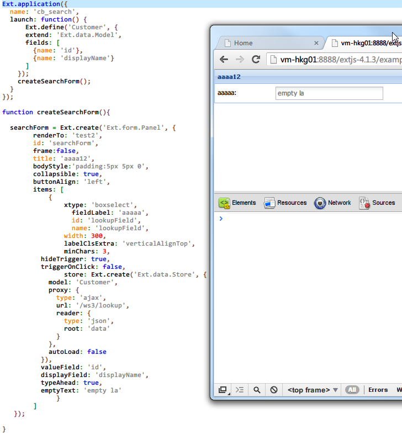The height and width of the screenshot is (435, 402).
Task: Click the "emptyText: 'empty la'" code line
Action: point(81,391)
